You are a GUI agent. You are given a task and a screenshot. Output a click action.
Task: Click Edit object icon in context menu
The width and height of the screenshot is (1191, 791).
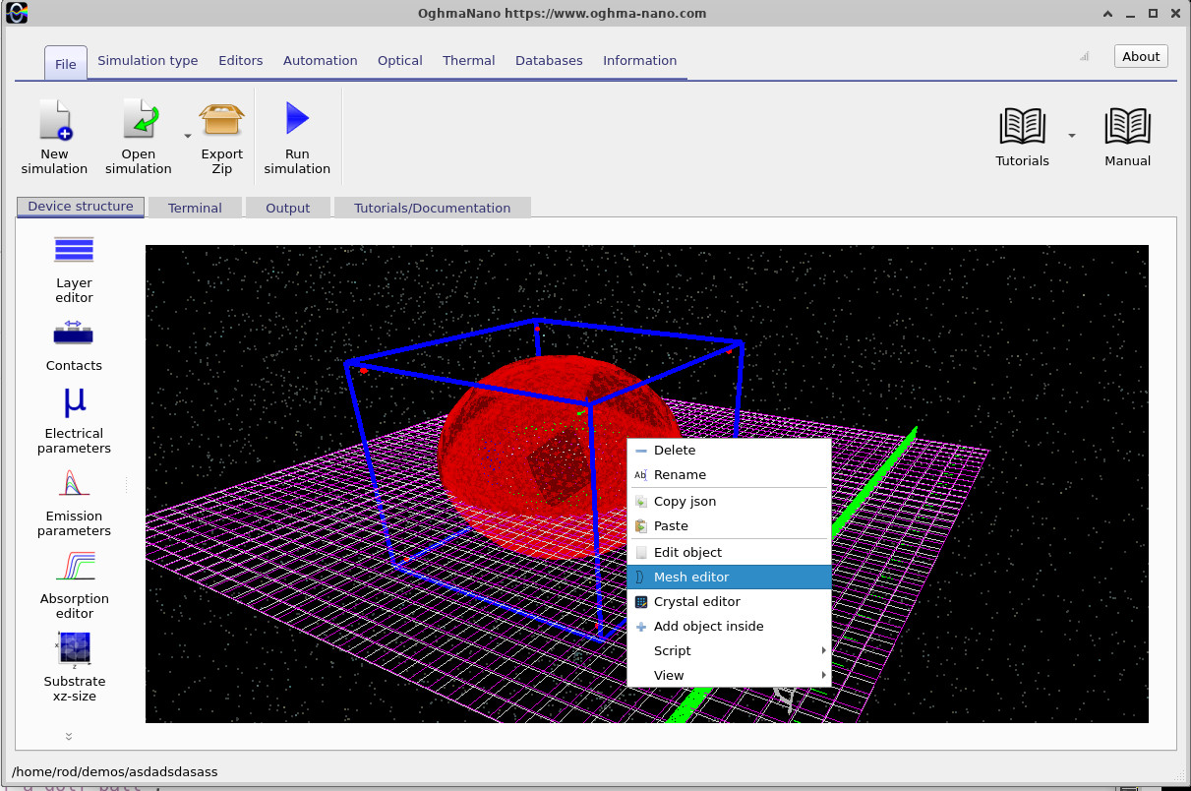pyautogui.click(x=641, y=553)
